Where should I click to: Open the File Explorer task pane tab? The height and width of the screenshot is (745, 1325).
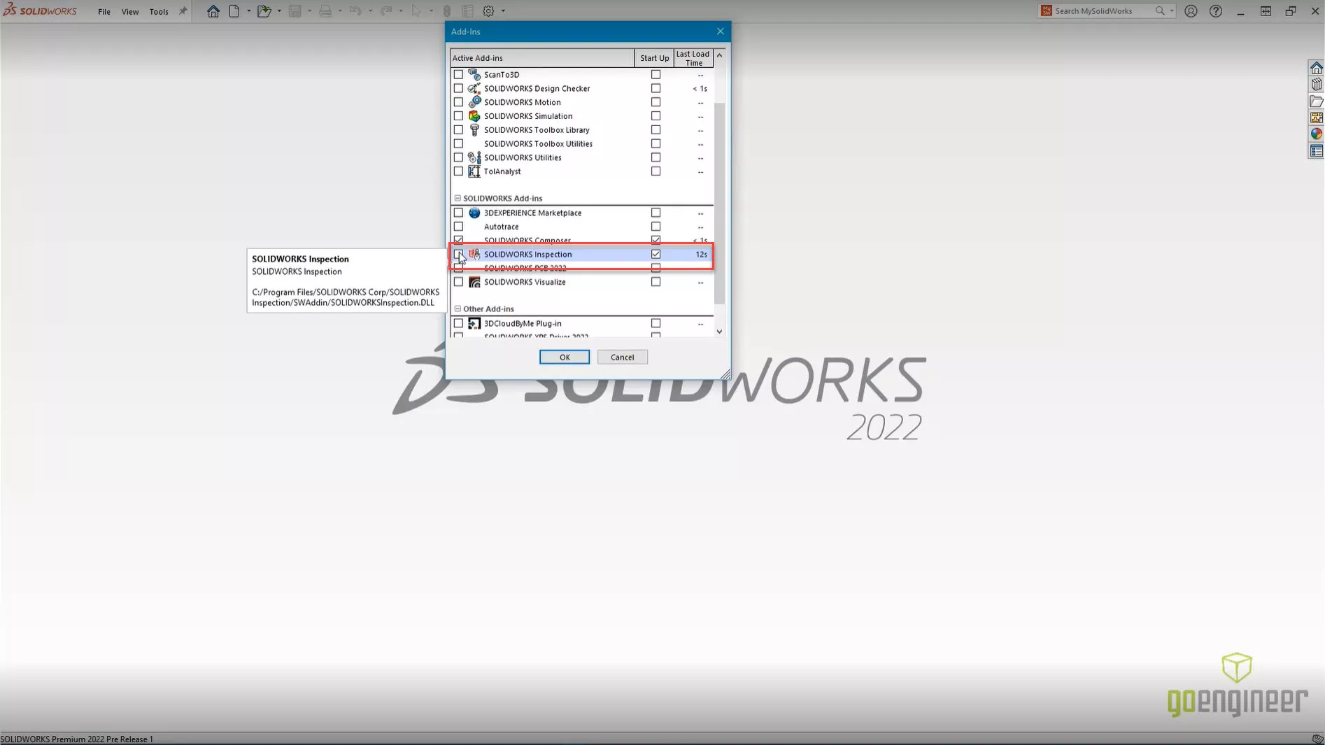[1316, 101]
